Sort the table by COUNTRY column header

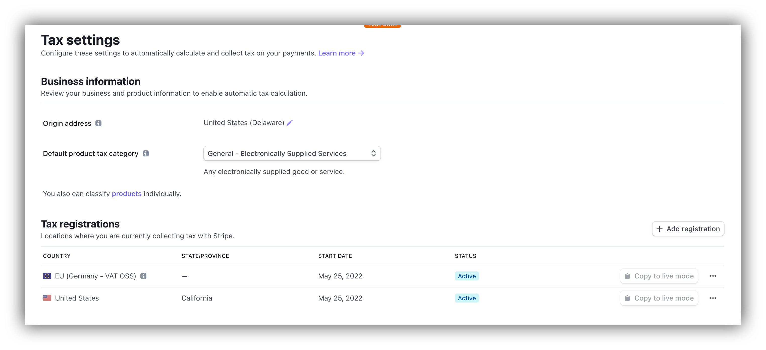point(57,256)
